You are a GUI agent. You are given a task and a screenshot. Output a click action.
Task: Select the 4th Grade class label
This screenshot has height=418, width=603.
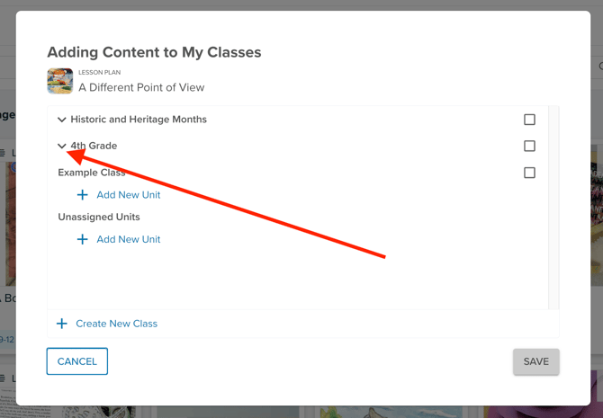pyautogui.click(x=94, y=146)
